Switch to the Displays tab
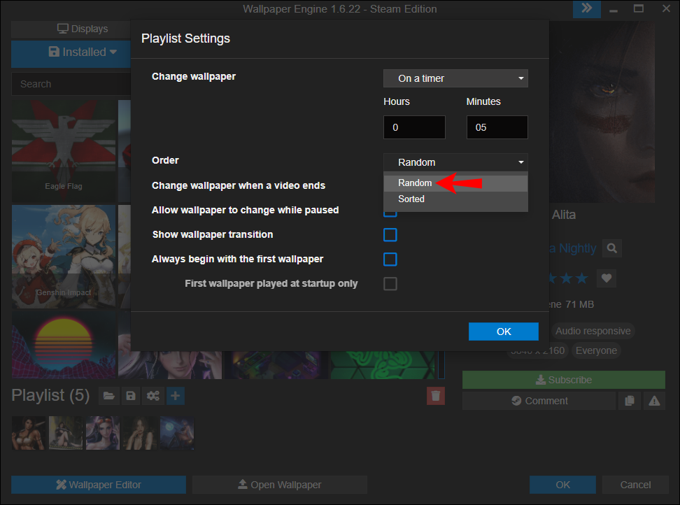680x505 pixels. (71, 29)
